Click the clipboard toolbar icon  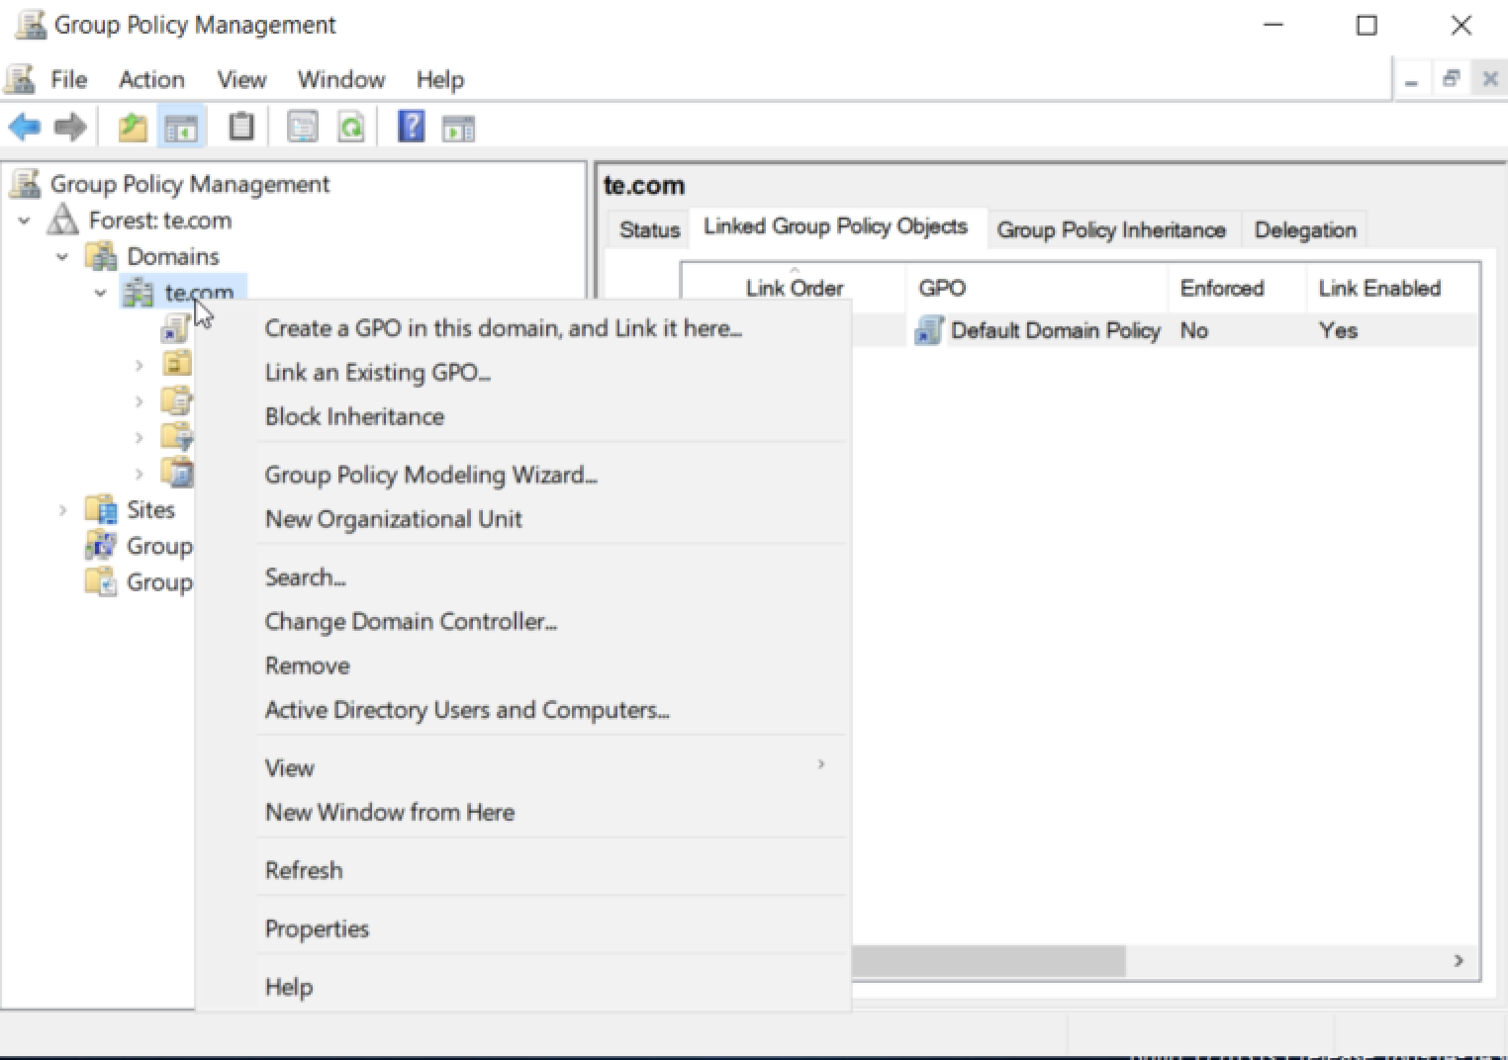point(240,128)
